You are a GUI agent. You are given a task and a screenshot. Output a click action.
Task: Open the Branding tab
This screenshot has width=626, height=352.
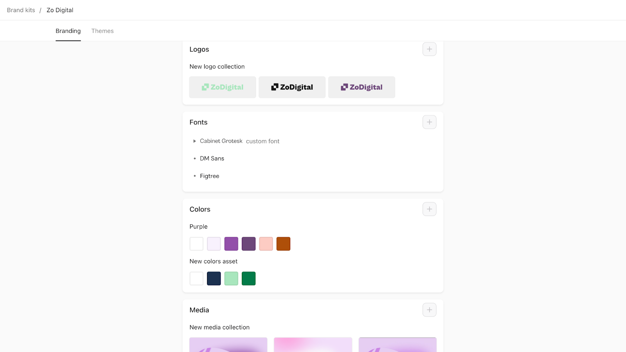(68, 31)
